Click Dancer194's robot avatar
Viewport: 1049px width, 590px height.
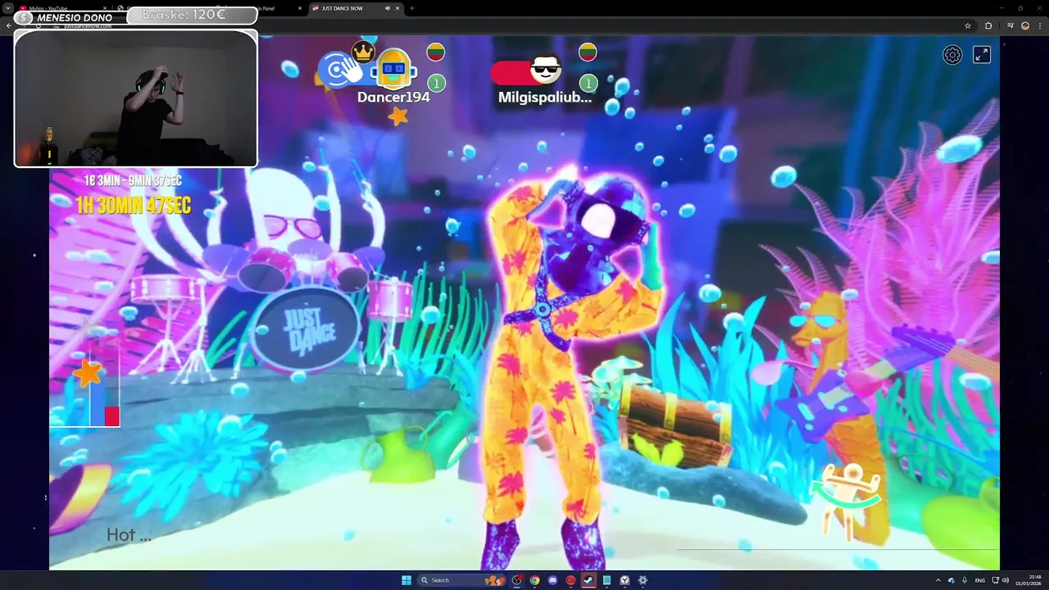[393, 70]
